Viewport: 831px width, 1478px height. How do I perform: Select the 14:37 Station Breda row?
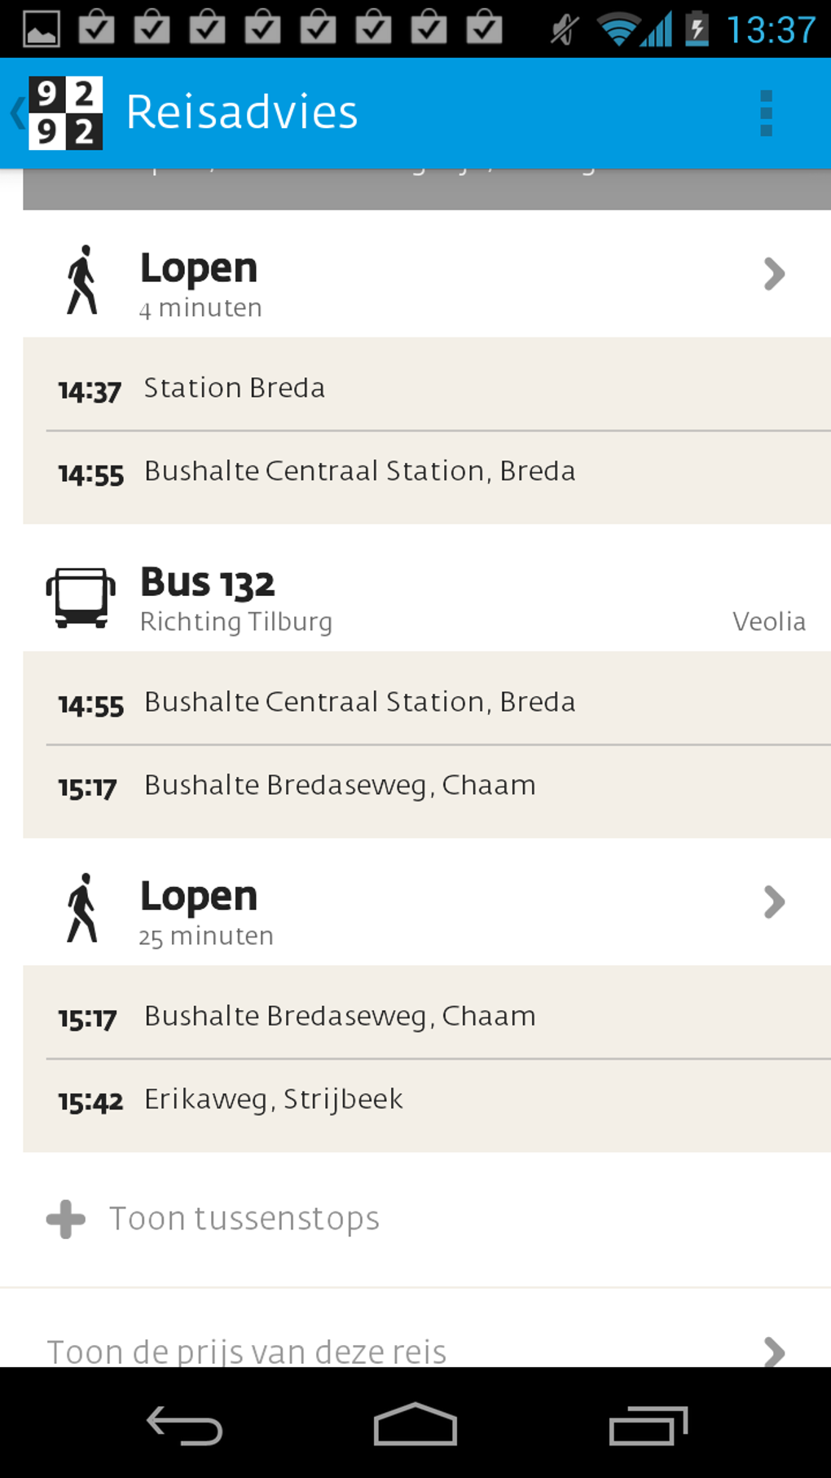pyautogui.click(x=427, y=388)
